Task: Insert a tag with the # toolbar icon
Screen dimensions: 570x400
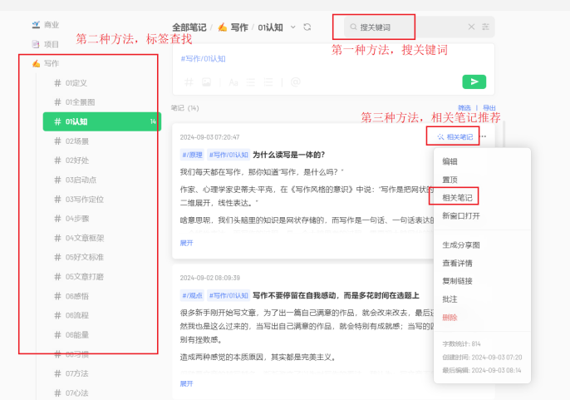Action: 189,82
